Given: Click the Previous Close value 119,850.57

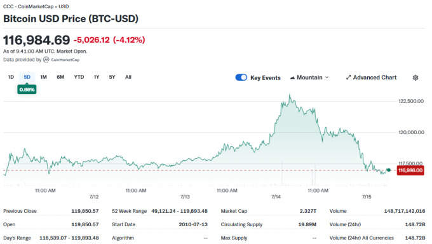Looking at the screenshot, I should (85, 211).
